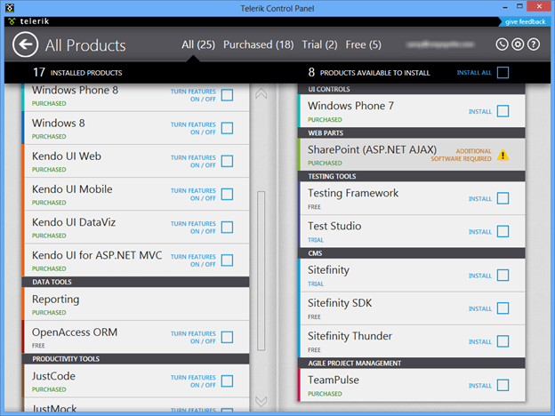Click Kendo UI DataViz product name
Screen dimensions: 555x416
(x=74, y=222)
